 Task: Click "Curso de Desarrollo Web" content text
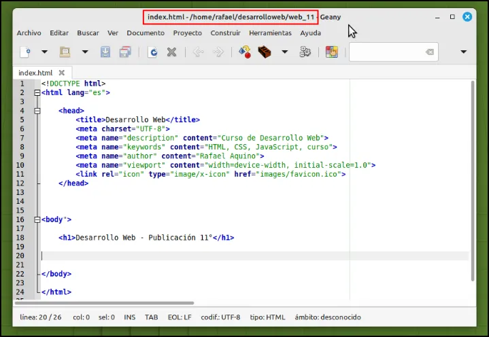[271, 138]
